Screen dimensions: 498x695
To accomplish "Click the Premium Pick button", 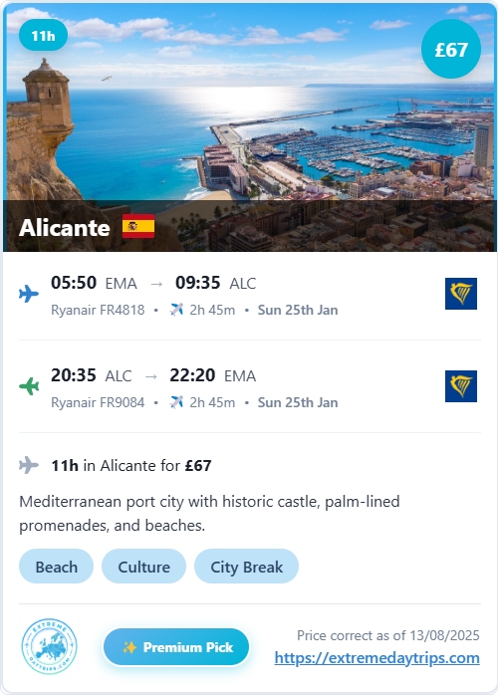I will pyautogui.click(x=176, y=647).
